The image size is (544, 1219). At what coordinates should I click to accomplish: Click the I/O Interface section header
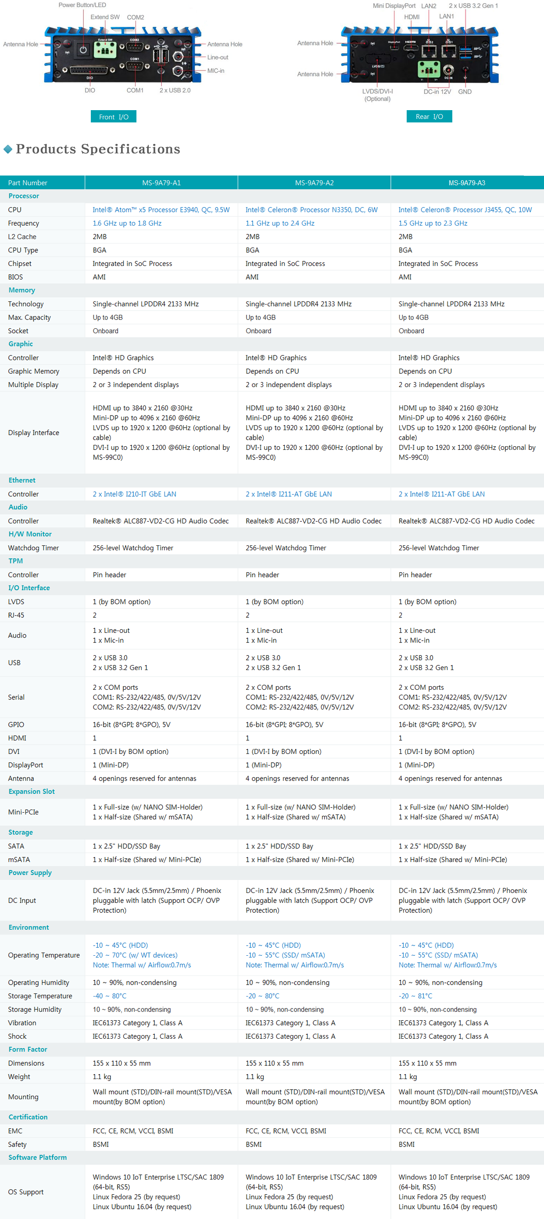29,588
